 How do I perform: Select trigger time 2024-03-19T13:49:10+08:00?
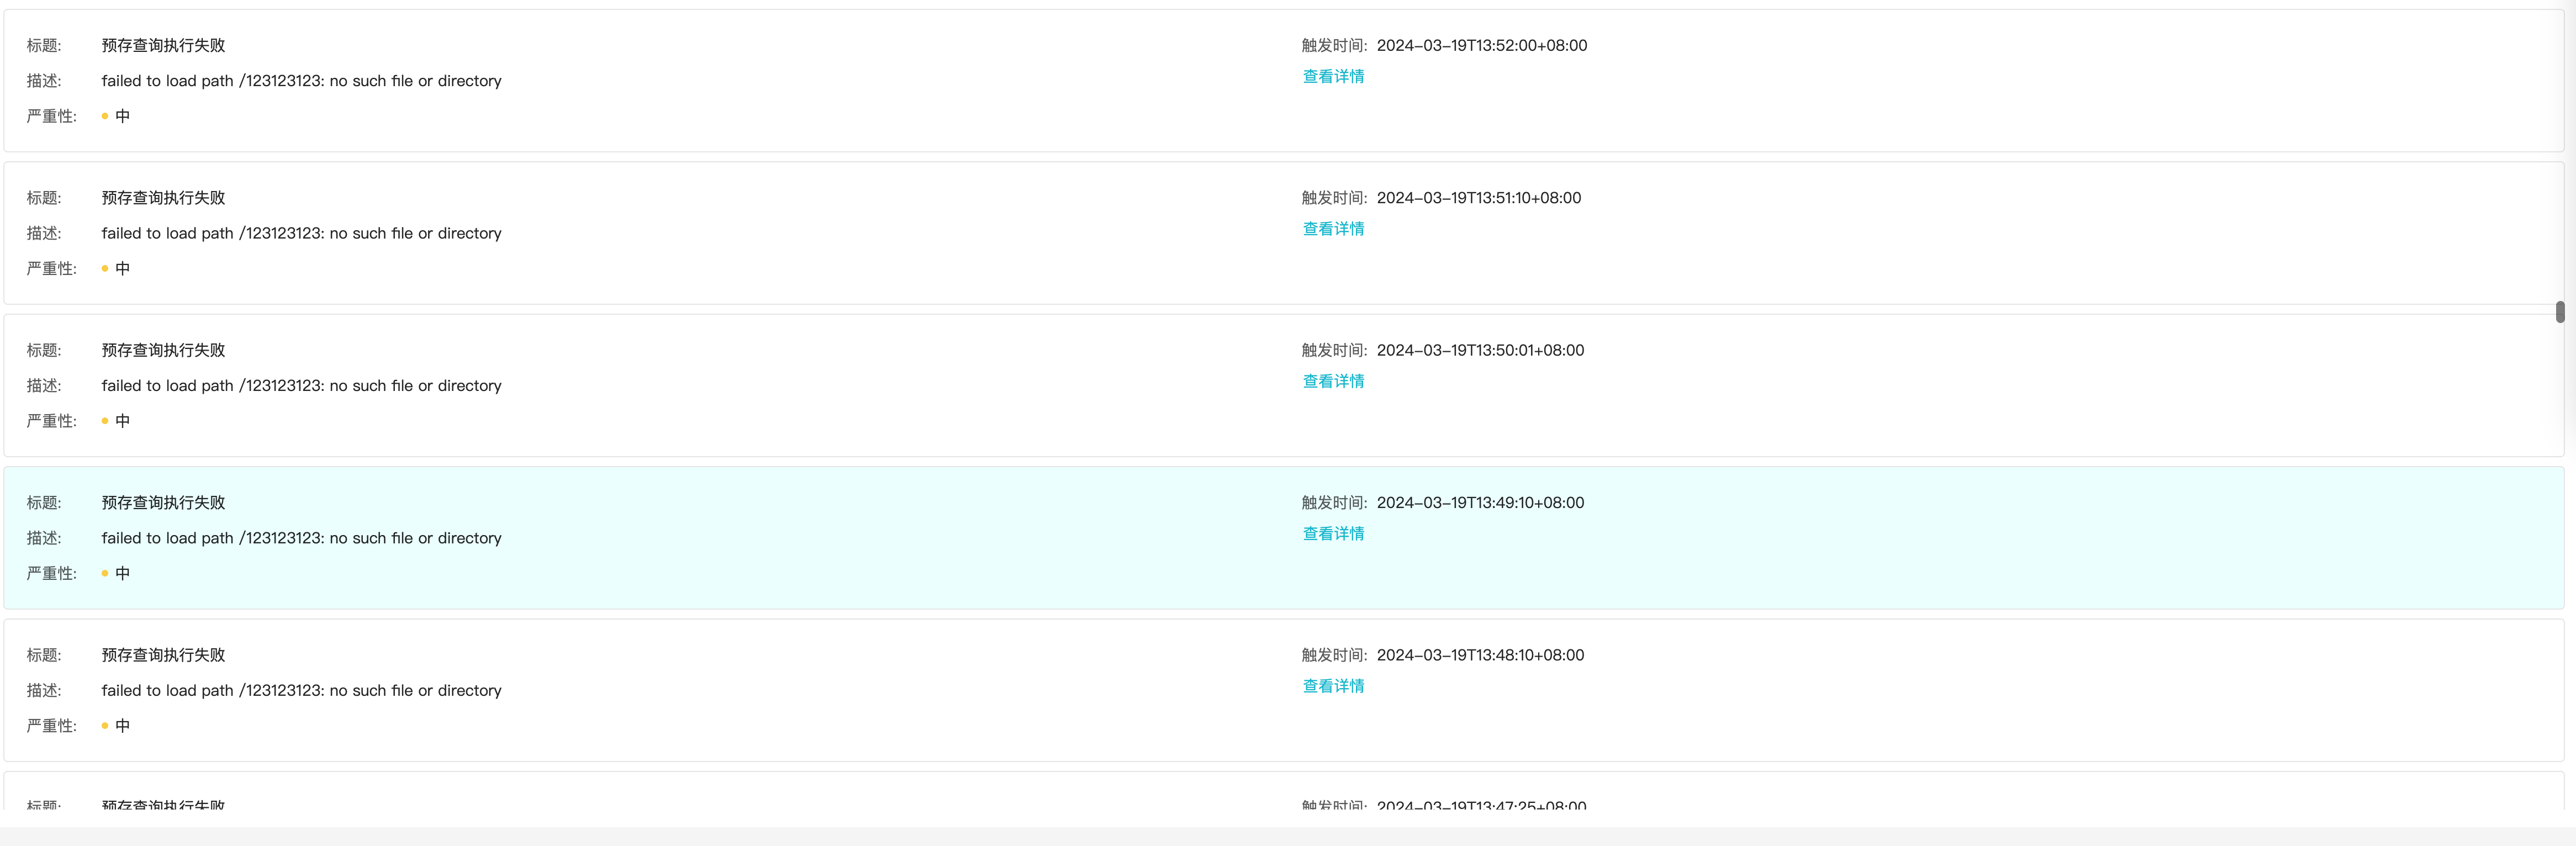[1480, 503]
